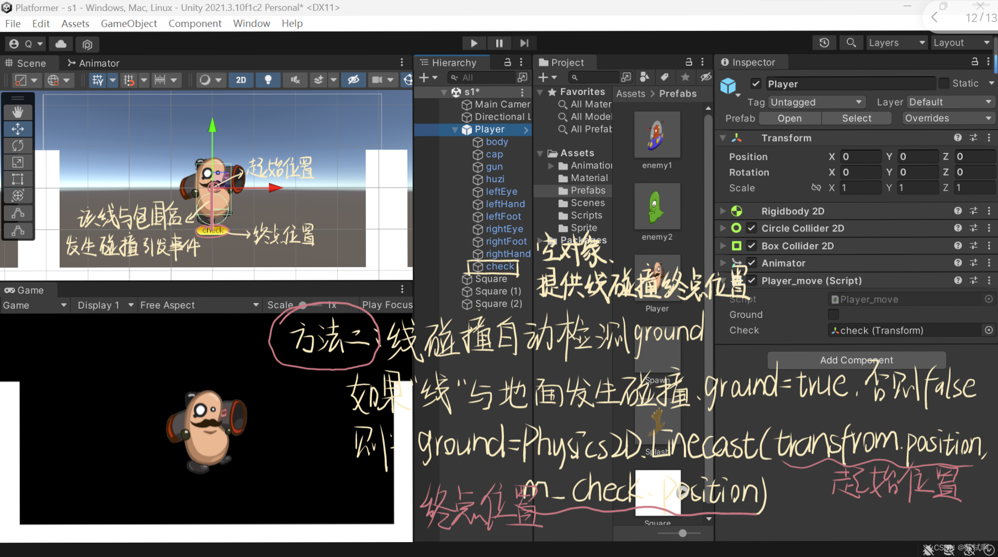Screen dimensions: 998x557
Task: Open the cloud services icon
Action: click(x=61, y=44)
